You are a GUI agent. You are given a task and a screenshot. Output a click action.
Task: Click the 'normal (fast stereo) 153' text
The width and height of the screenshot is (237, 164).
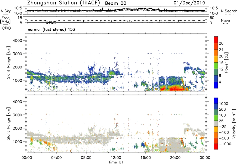coord(51,29)
